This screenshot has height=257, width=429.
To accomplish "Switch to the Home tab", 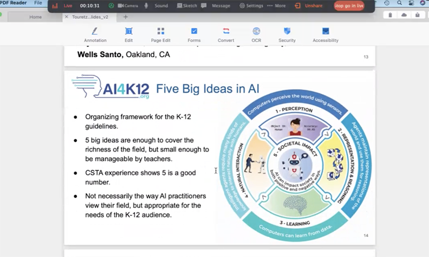I will pos(35,17).
